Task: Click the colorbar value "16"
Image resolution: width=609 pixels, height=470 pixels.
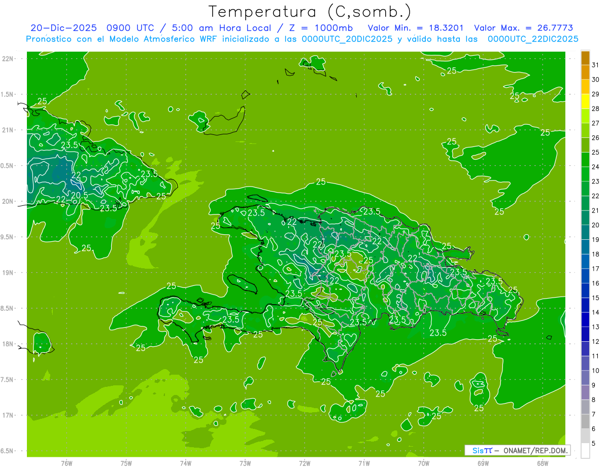Action: pyautogui.click(x=595, y=283)
